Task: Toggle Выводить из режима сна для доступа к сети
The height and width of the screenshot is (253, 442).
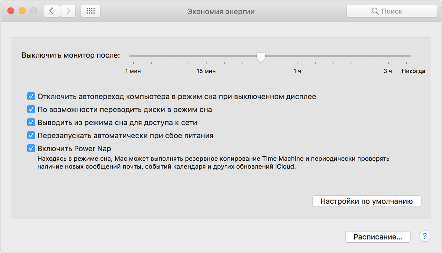Action: click(31, 122)
